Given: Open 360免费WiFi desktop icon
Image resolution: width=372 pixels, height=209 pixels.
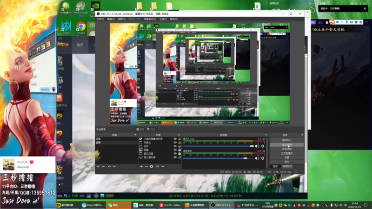Looking at the screenshot, I should pyautogui.click(x=66, y=8).
